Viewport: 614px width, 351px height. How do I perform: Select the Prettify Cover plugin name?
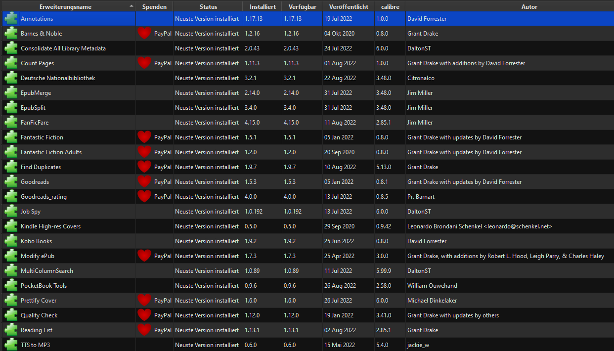pos(39,301)
